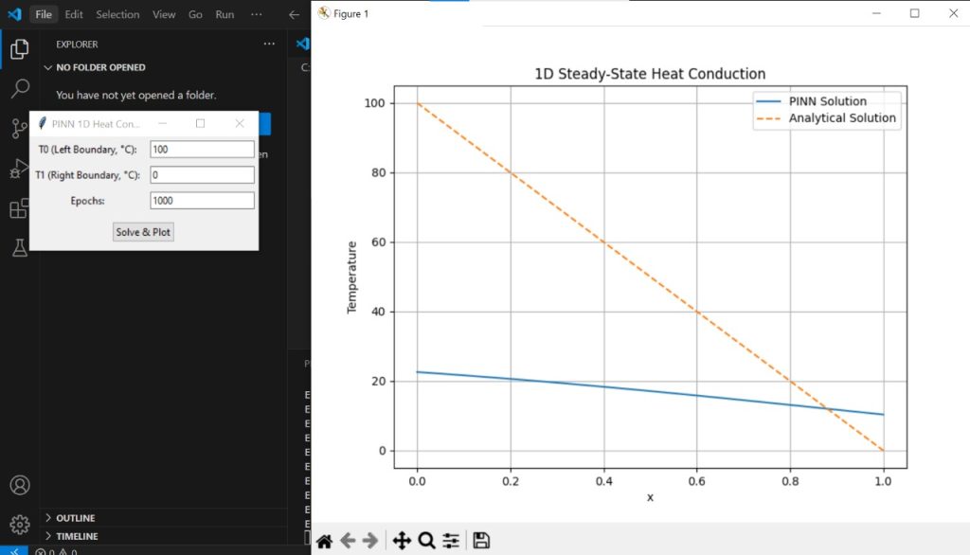Select the Pan tool in plot toolbar
The image size is (970, 555).
401,541
